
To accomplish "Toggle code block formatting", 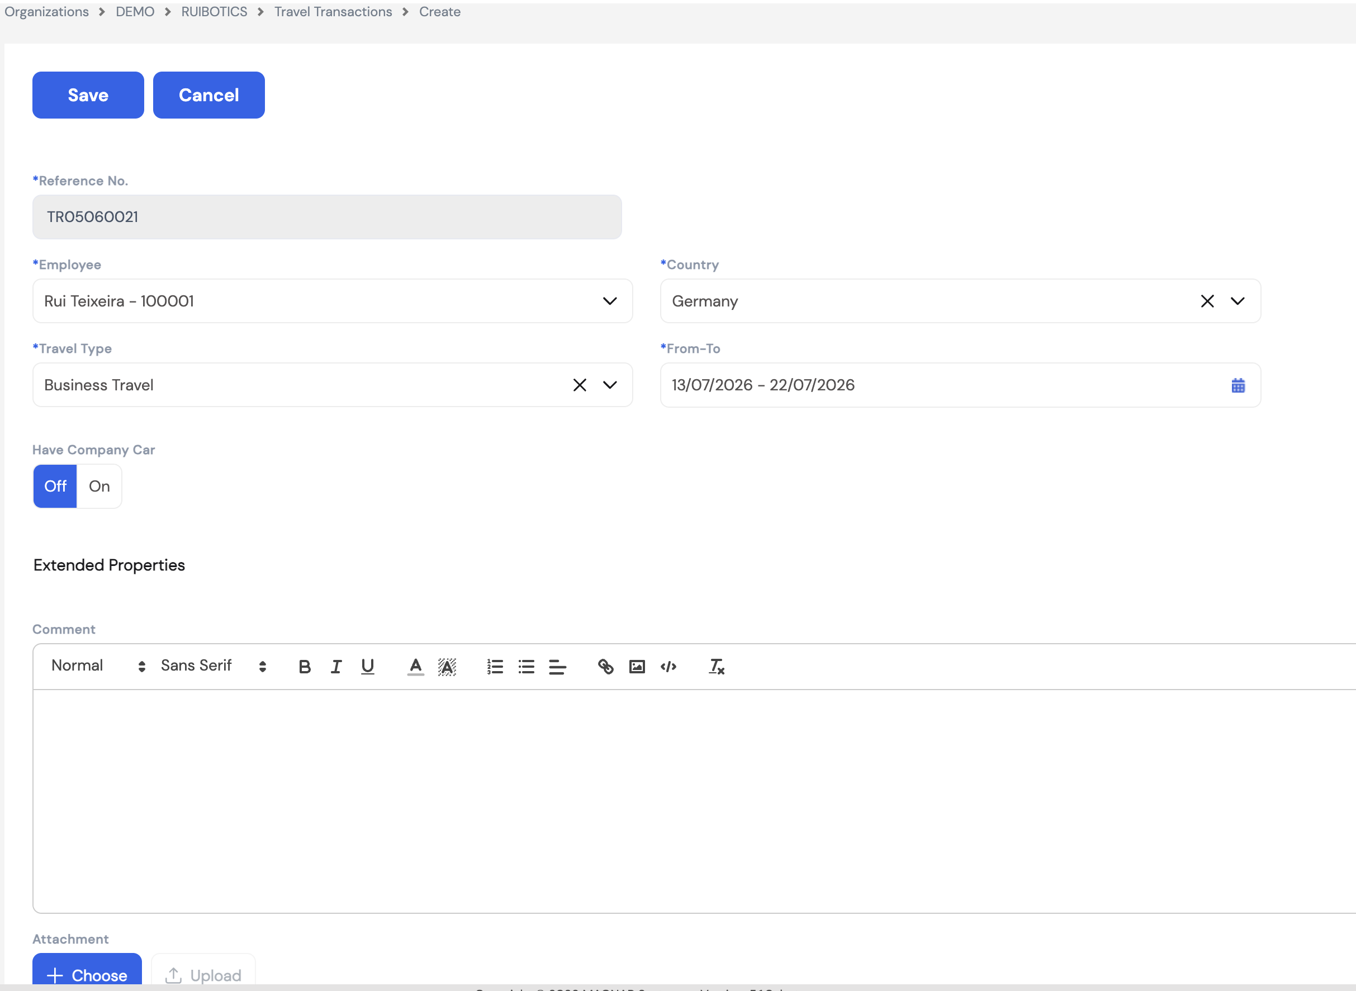I will [x=668, y=667].
